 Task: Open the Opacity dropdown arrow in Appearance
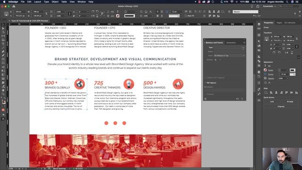[287, 78]
